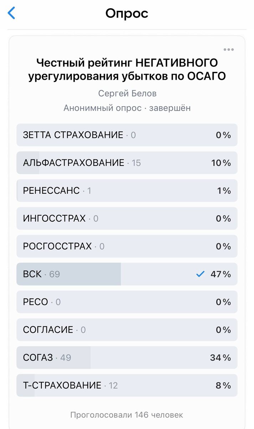Tap the ВСК answer with 69 votes

(x=127, y=274)
